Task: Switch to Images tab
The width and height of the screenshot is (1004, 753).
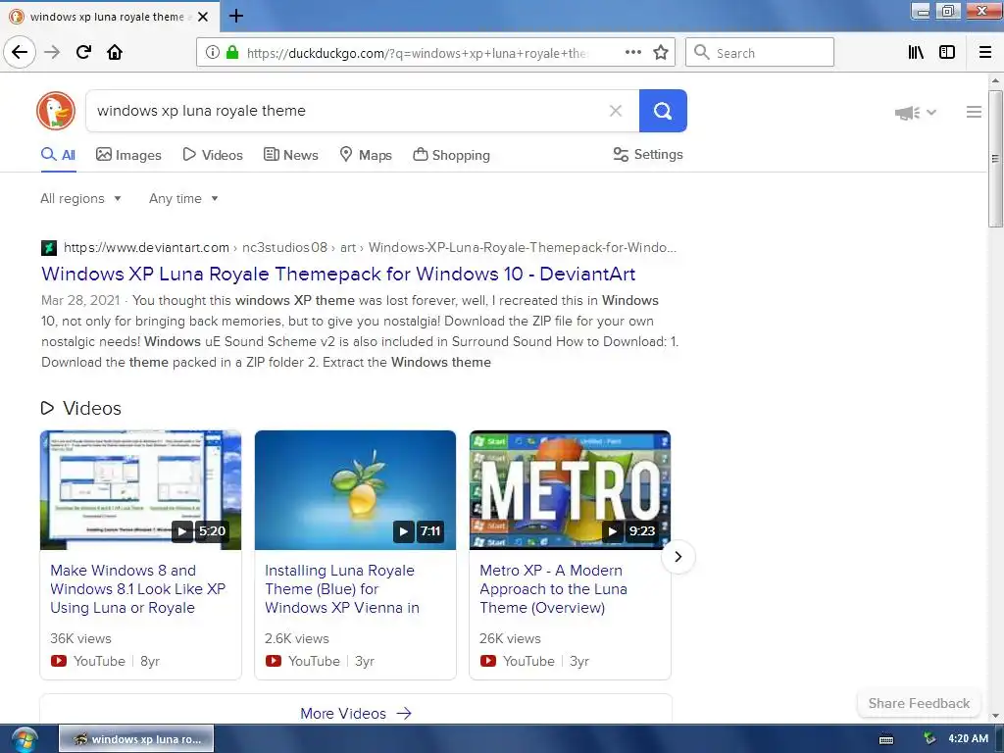Action: 128,155
